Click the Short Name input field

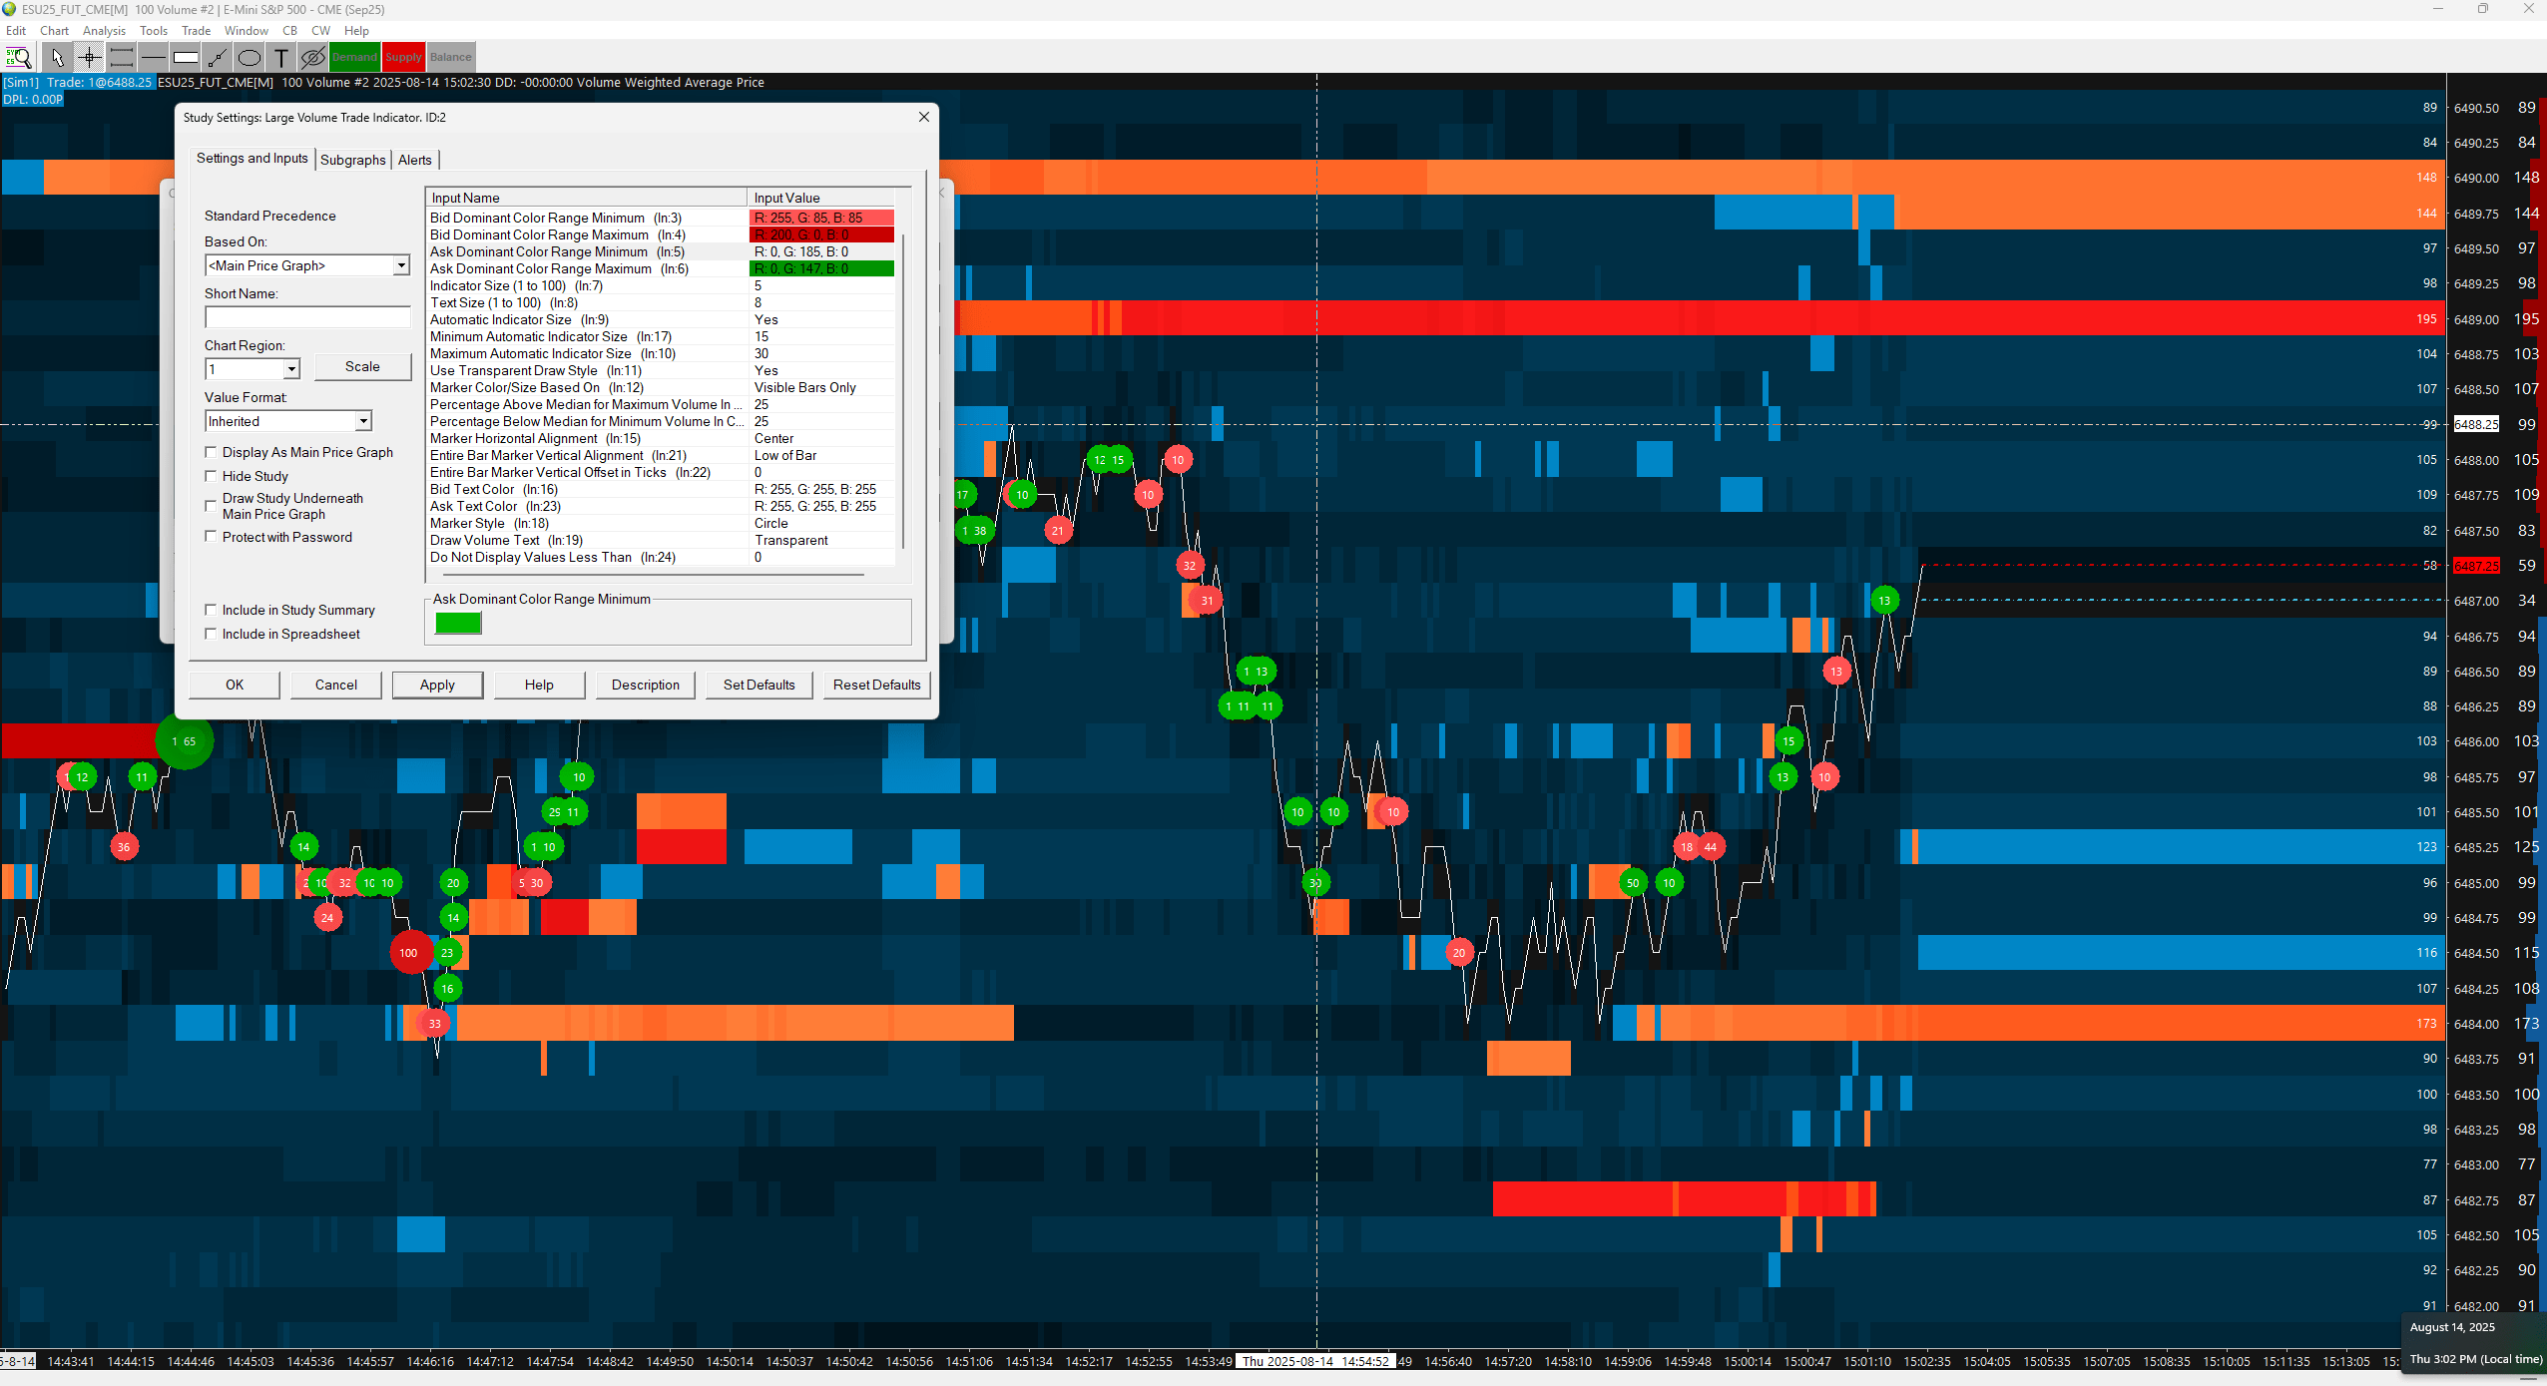click(x=307, y=317)
